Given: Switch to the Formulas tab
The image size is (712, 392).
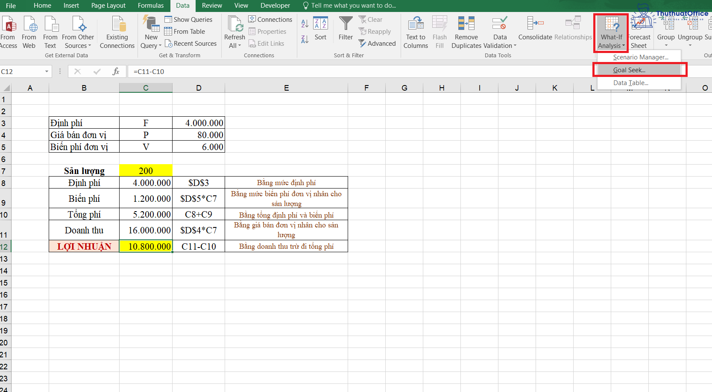Looking at the screenshot, I should point(151,6).
